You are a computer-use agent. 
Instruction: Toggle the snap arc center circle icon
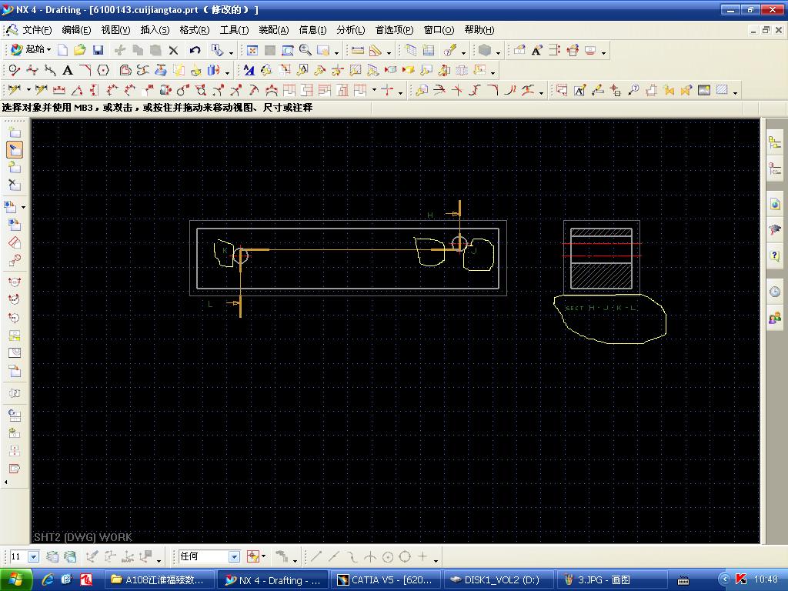point(388,556)
